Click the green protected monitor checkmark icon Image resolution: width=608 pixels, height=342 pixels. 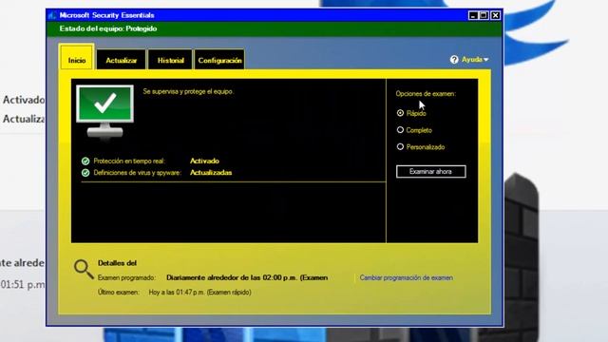105,111
